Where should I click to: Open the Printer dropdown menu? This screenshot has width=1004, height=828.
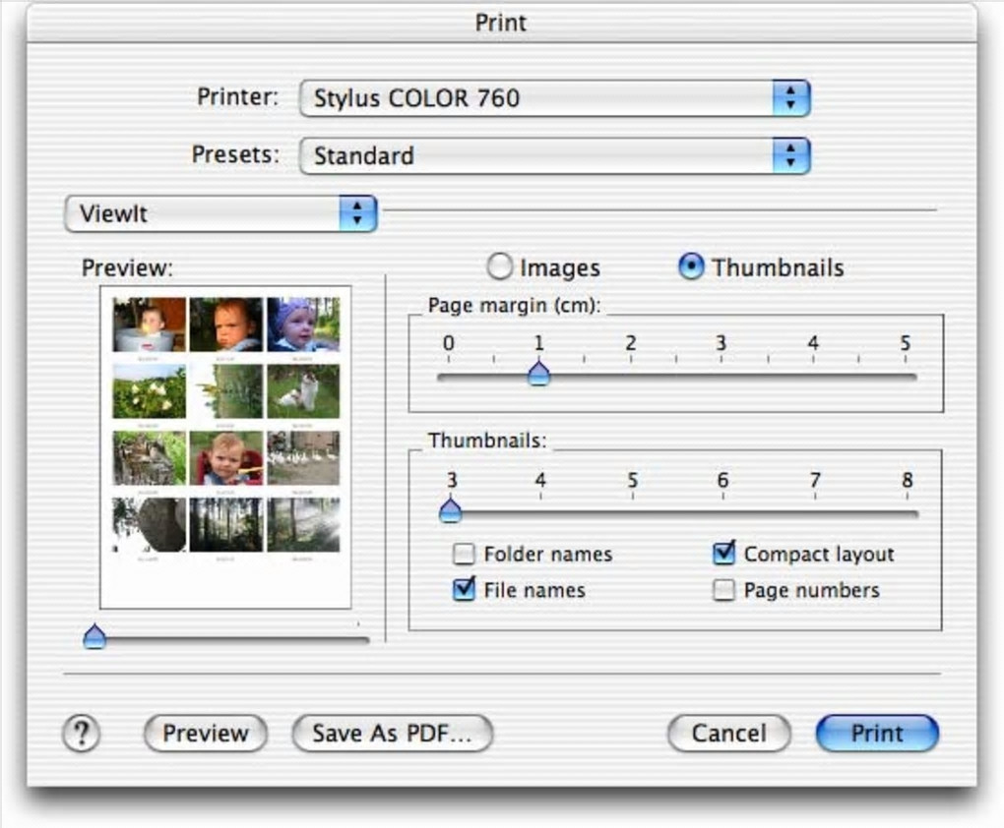(554, 98)
